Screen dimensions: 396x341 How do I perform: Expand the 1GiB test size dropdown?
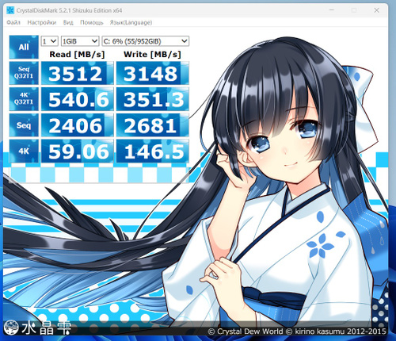click(80, 41)
